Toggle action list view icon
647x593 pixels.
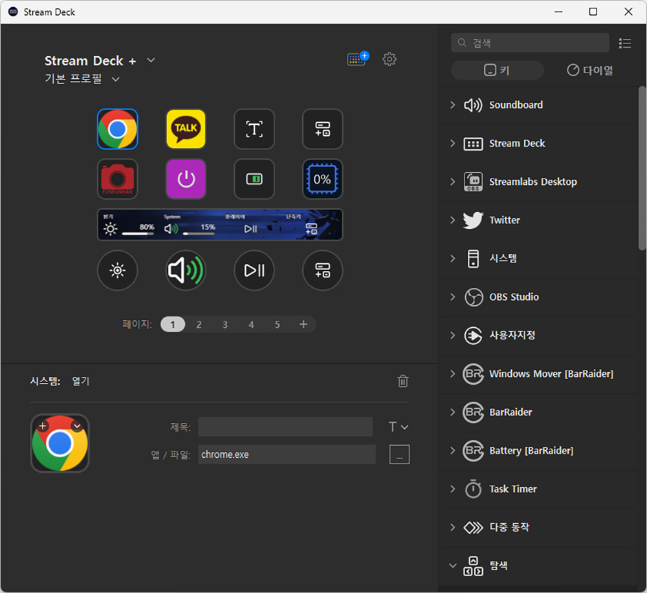(x=625, y=43)
